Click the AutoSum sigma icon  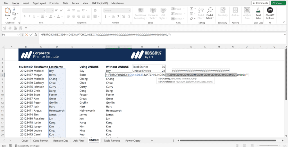click(x=192, y=9)
